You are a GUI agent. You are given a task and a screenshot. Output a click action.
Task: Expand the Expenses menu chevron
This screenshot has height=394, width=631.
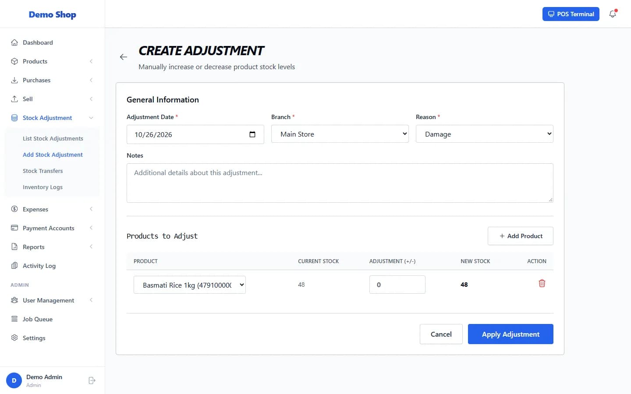tap(91, 209)
